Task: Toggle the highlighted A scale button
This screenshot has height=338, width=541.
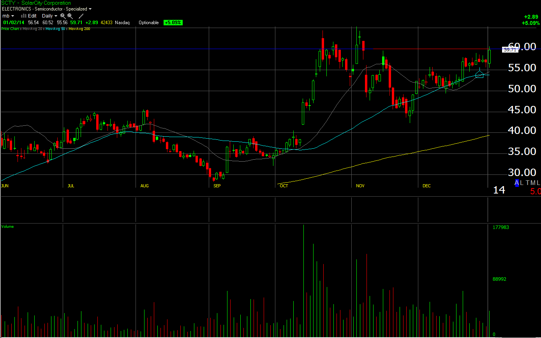Action: (x=517, y=183)
